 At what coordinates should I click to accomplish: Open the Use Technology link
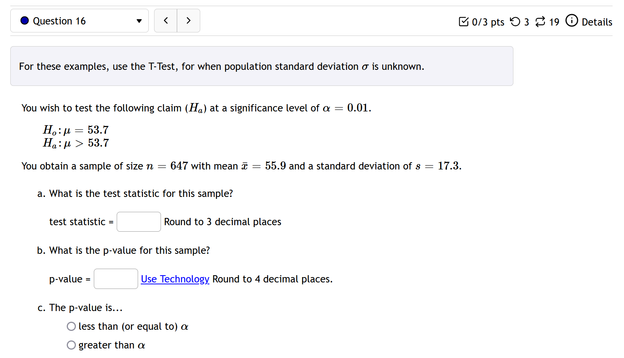(x=175, y=279)
